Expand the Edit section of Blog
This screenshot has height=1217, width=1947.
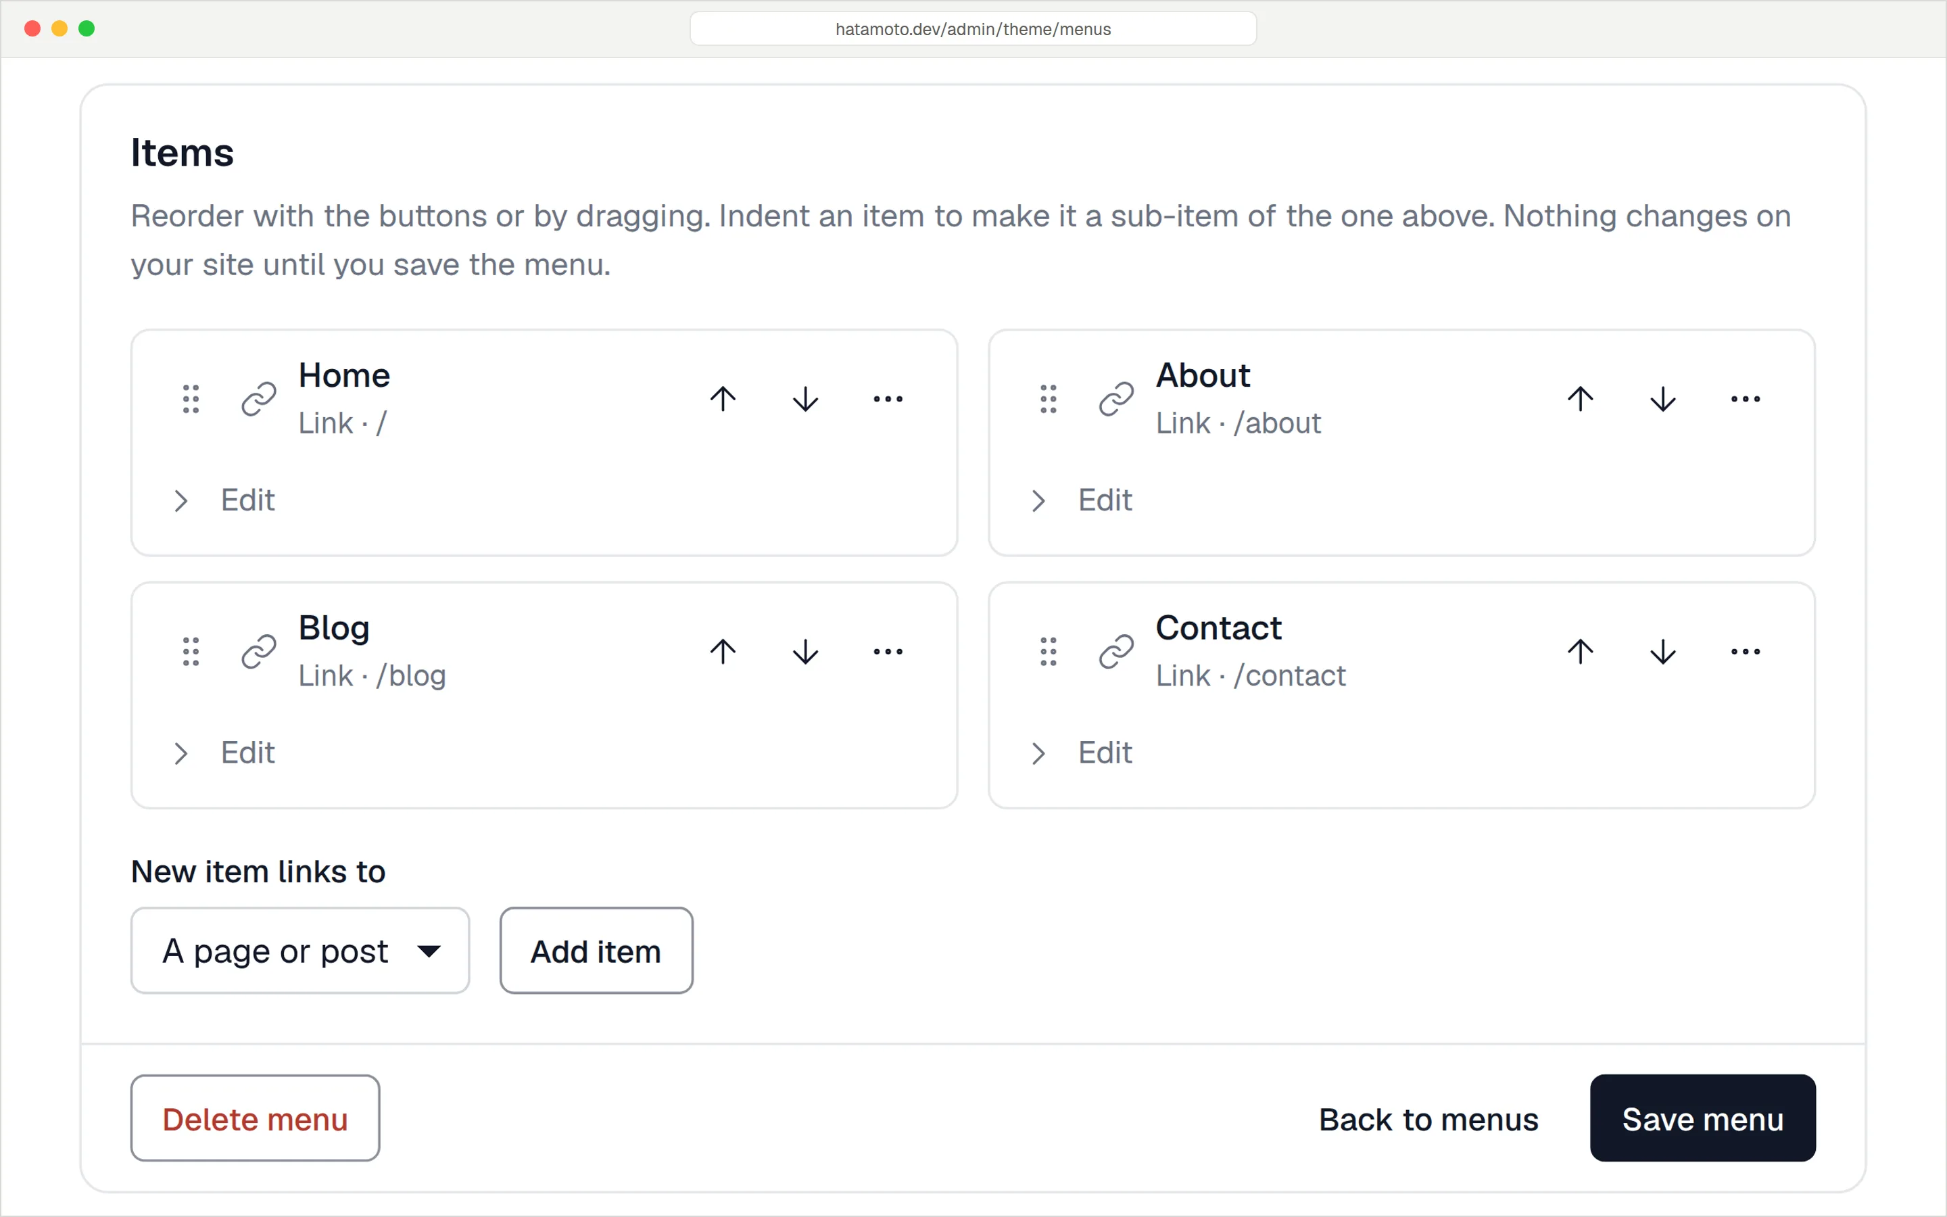tap(224, 753)
